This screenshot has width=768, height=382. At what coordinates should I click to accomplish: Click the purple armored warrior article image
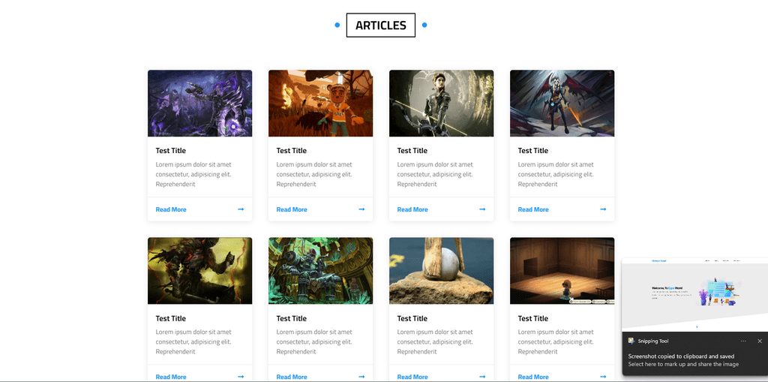pyautogui.click(x=199, y=103)
